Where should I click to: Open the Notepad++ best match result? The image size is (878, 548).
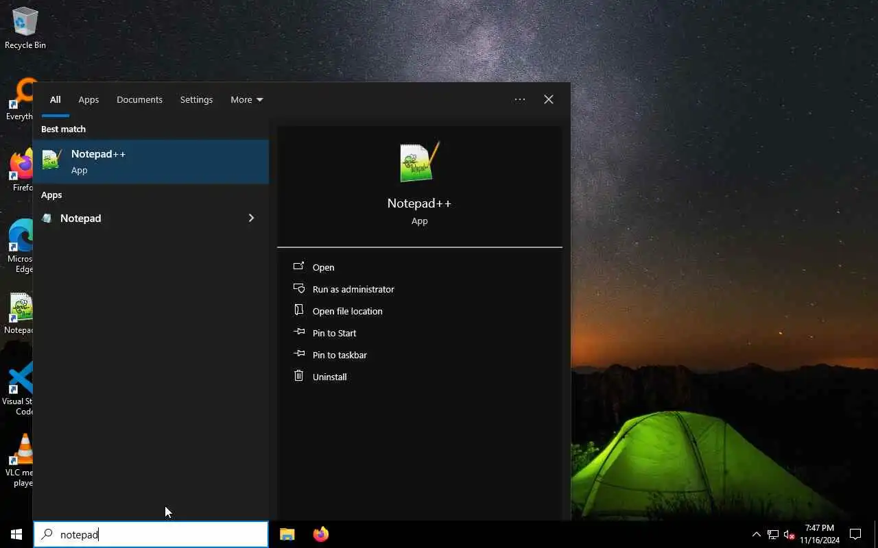pos(151,162)
